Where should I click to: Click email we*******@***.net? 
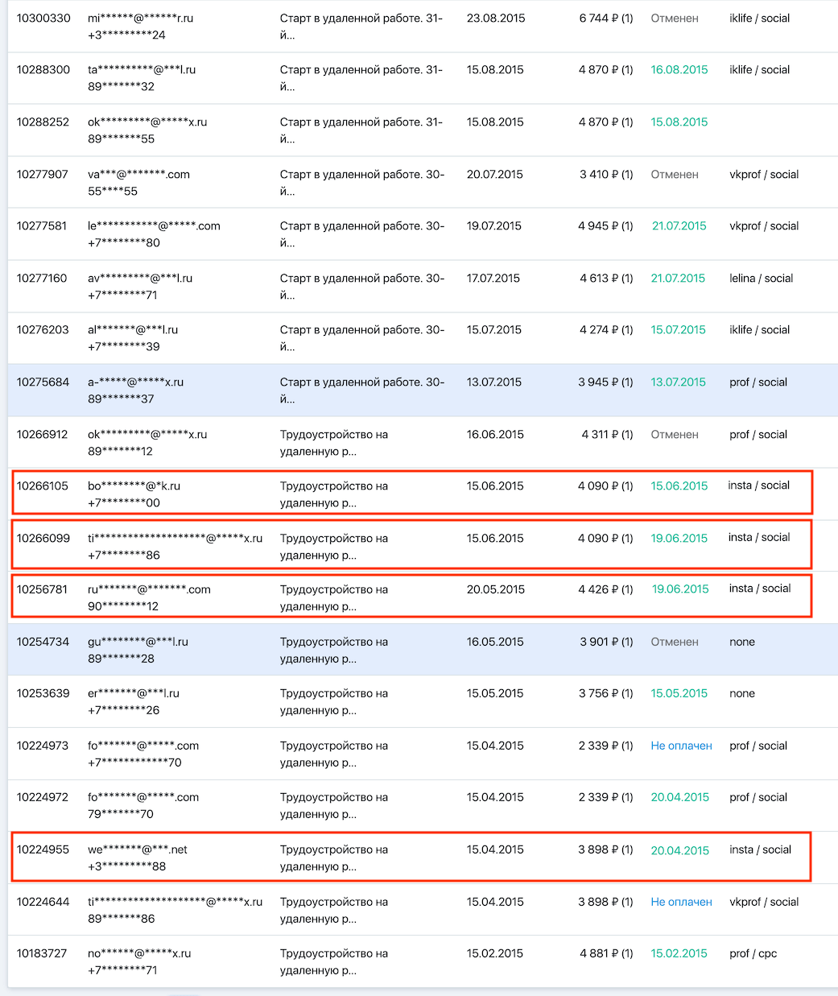tap(138, 849)
